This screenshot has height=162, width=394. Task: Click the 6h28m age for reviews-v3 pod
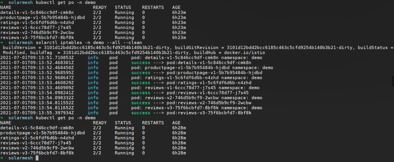[x=179, y=153]
